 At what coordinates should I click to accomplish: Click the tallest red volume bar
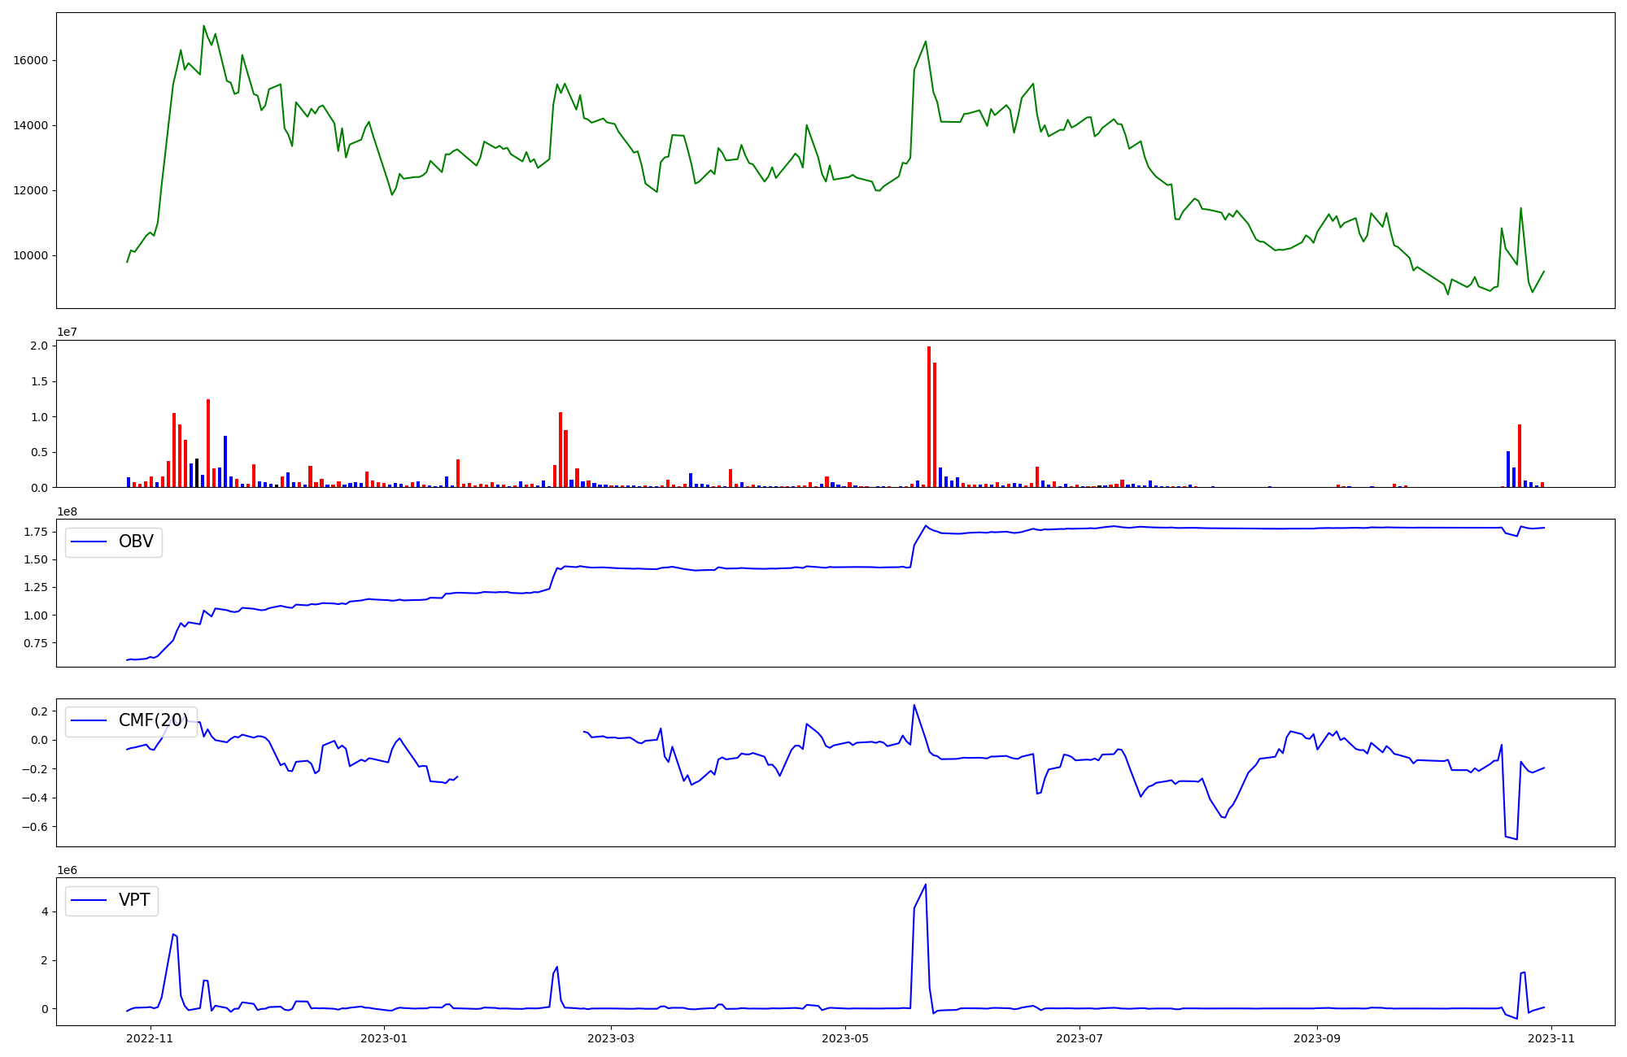(x=929, y=416)
